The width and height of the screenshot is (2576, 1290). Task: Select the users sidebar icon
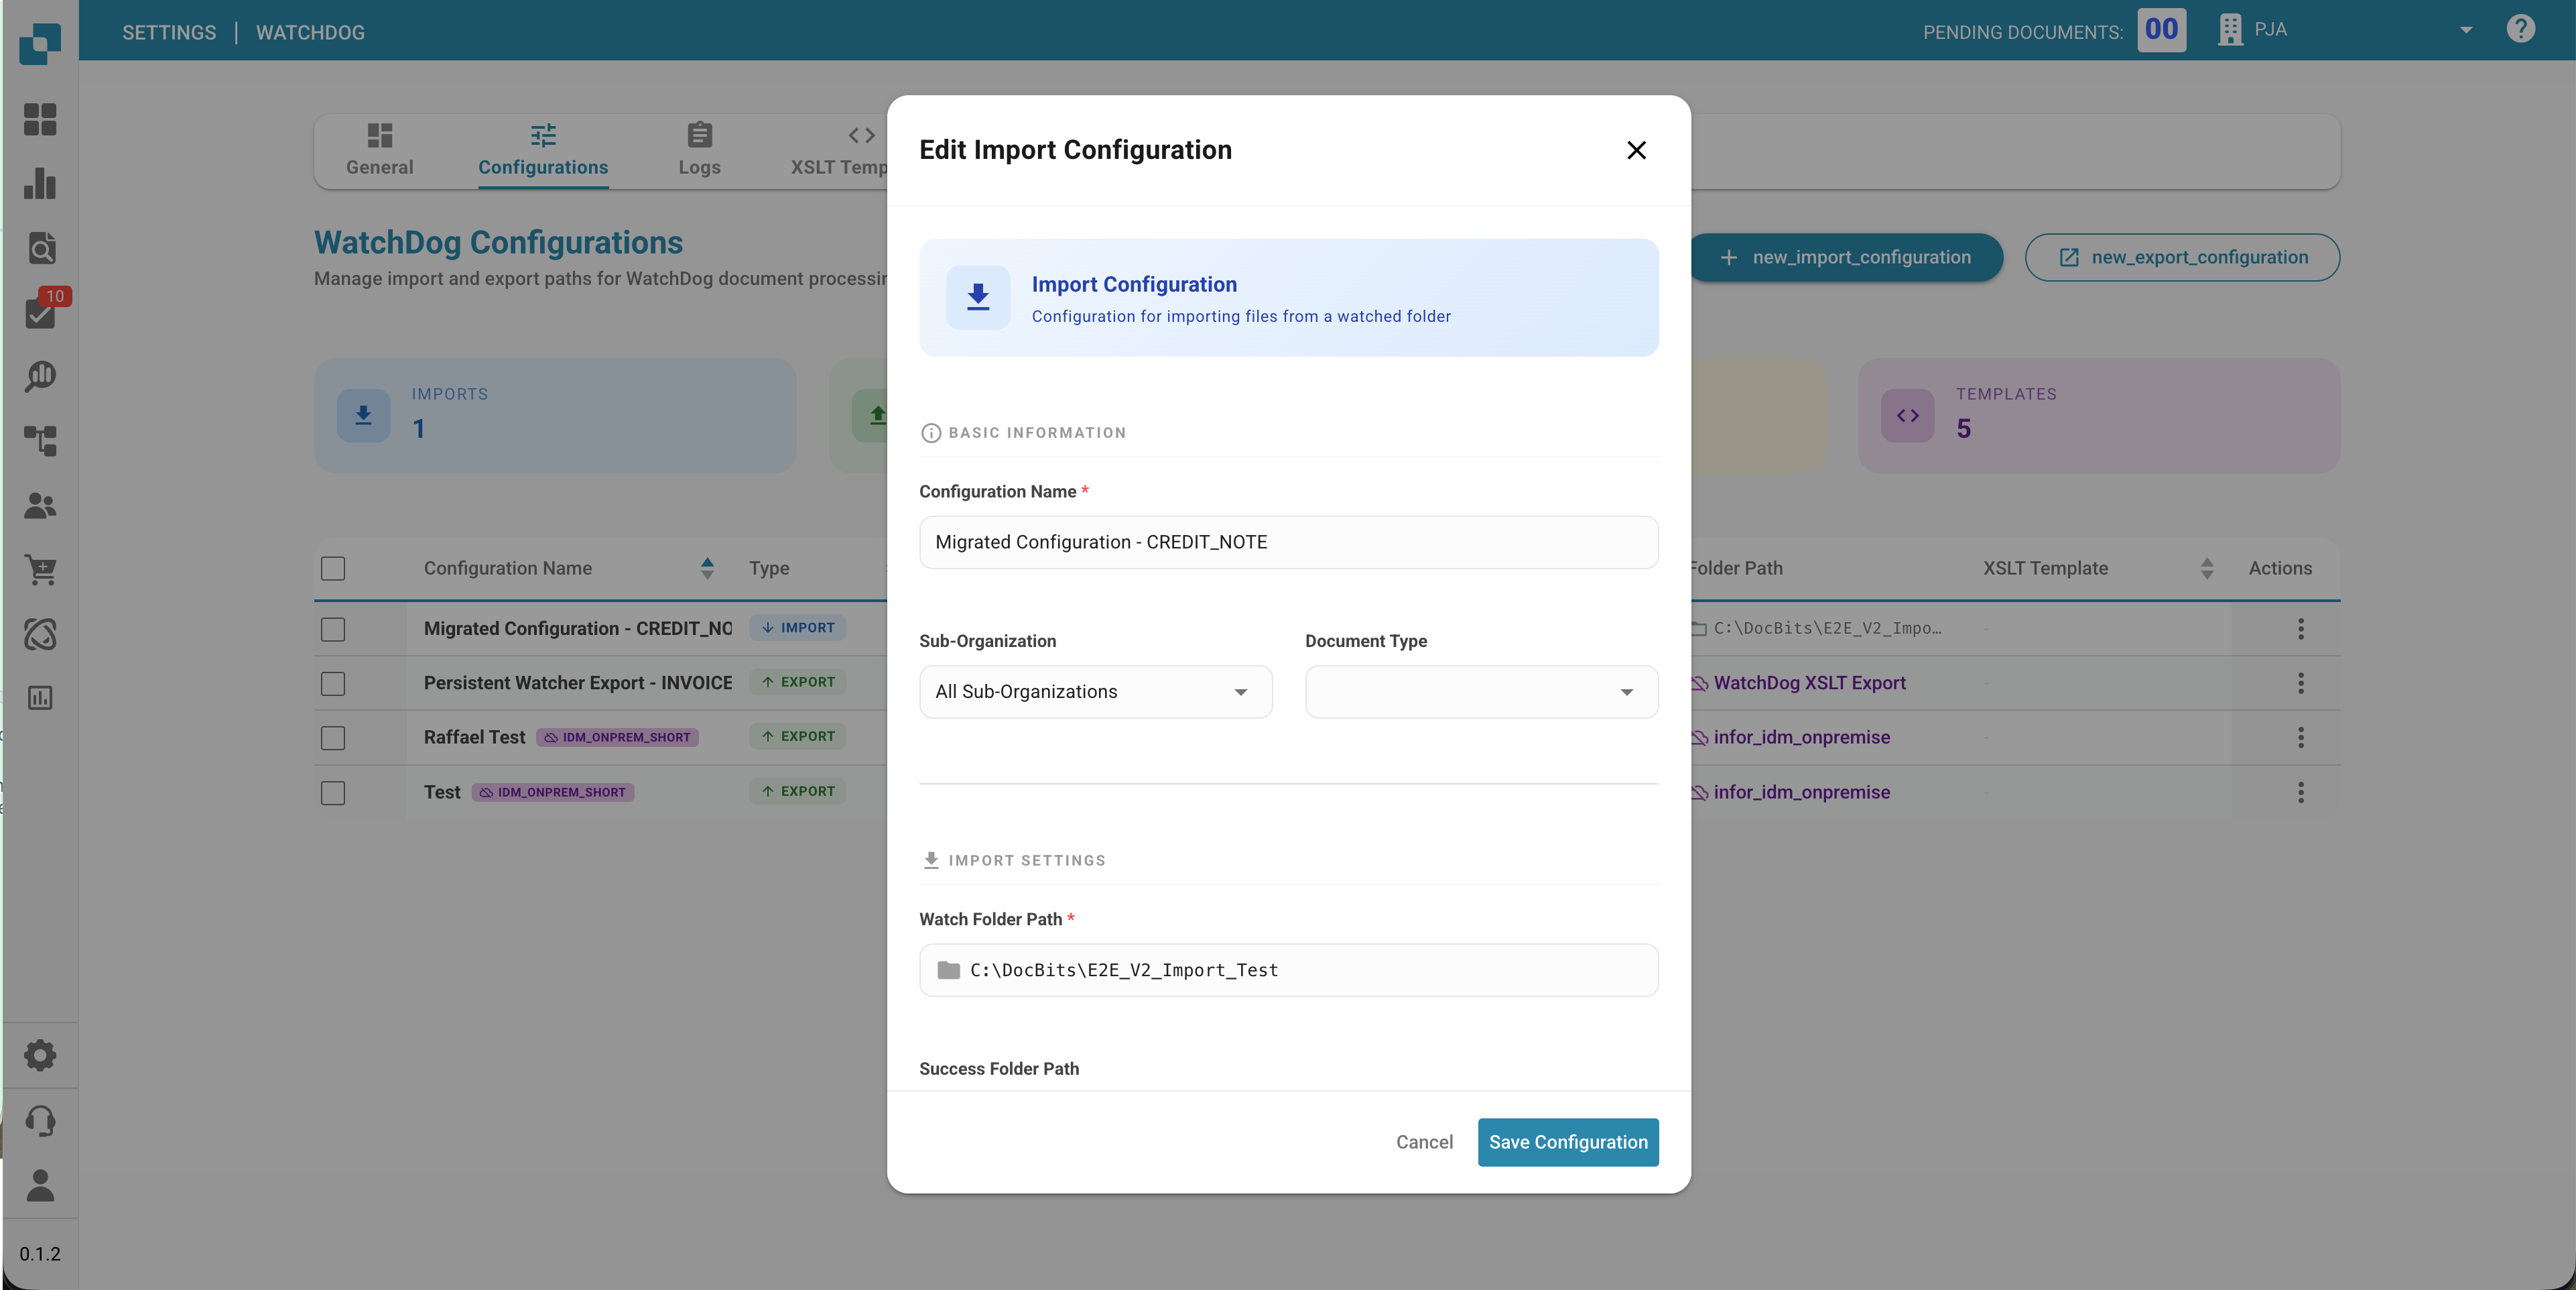(40, 506)
